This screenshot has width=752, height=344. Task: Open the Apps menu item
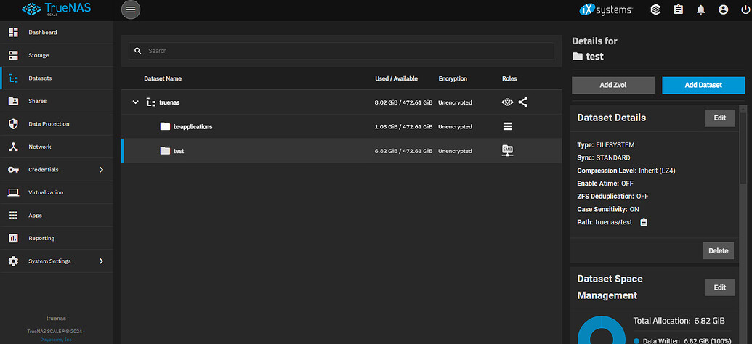pos(57,216)
